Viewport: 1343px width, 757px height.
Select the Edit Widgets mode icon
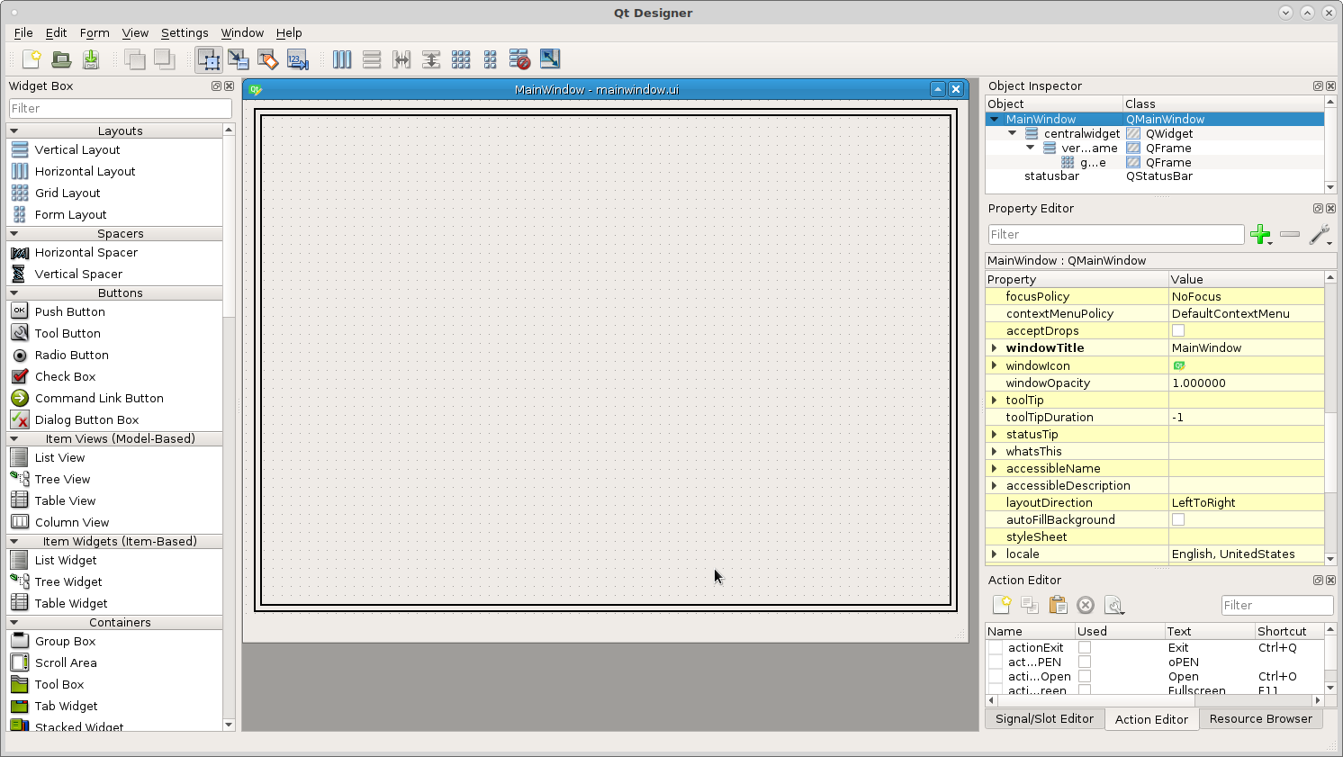point(209,59)
